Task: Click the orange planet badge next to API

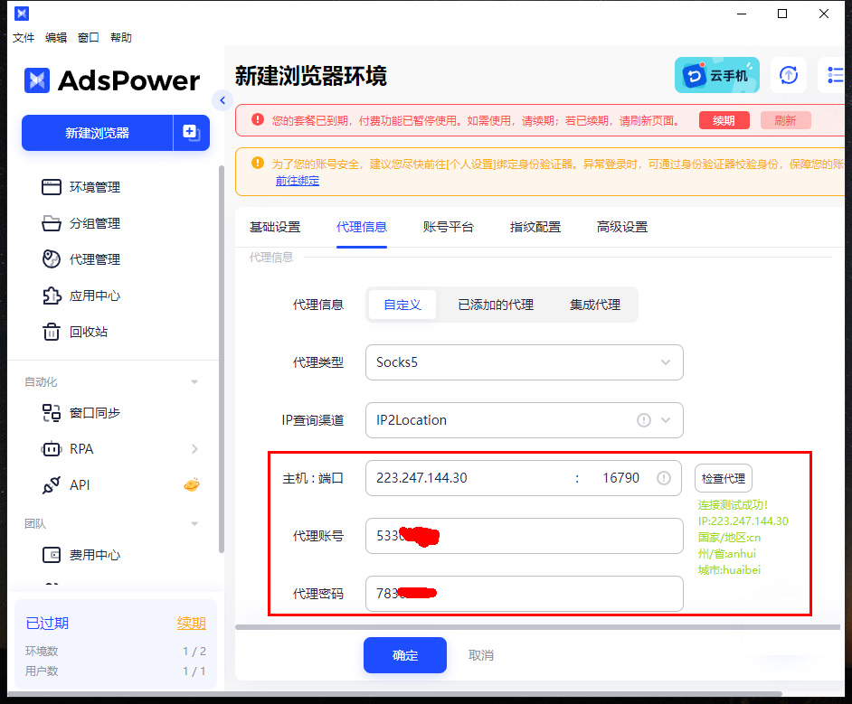Action: [x=191, y=484]
